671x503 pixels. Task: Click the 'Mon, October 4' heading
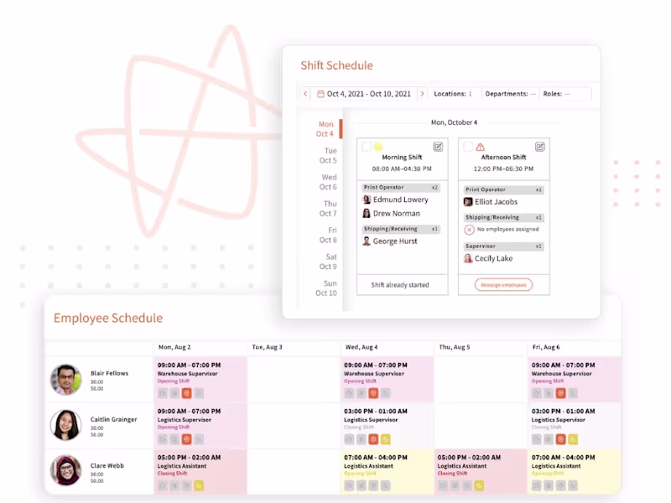tap(454, 122)
